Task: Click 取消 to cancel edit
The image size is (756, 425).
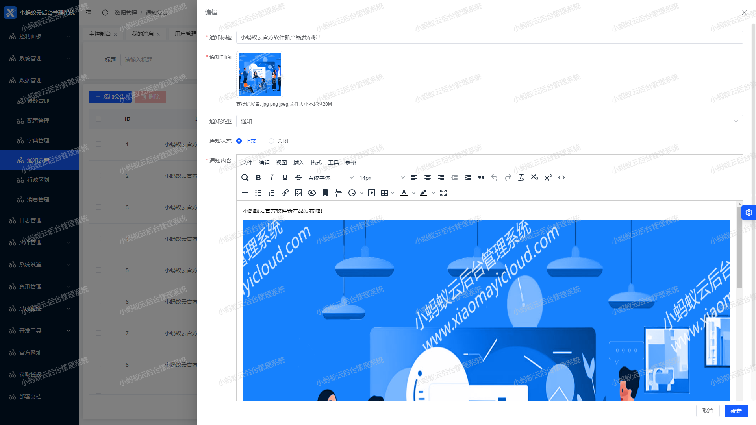Action: 708,411
